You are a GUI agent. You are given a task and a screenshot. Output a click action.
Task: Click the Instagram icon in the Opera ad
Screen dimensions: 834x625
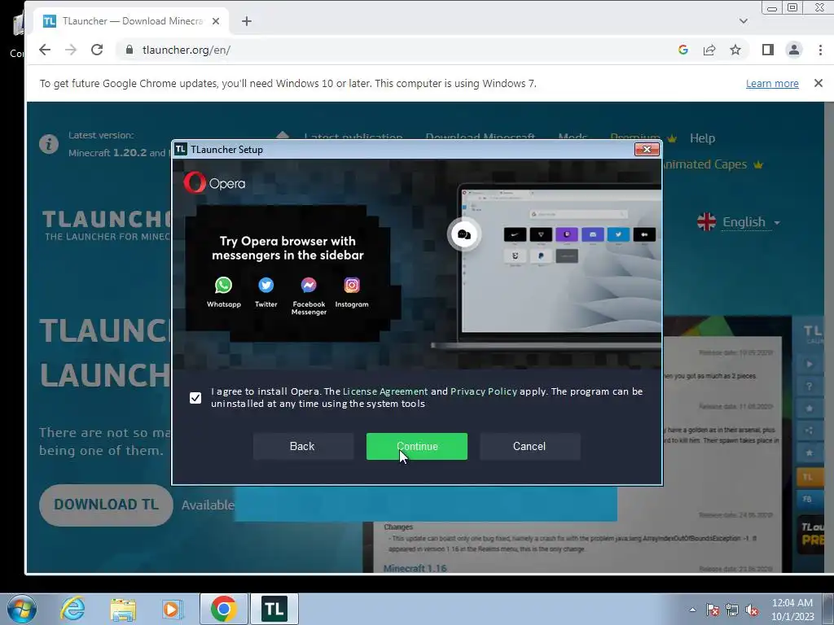coord(352,286)
